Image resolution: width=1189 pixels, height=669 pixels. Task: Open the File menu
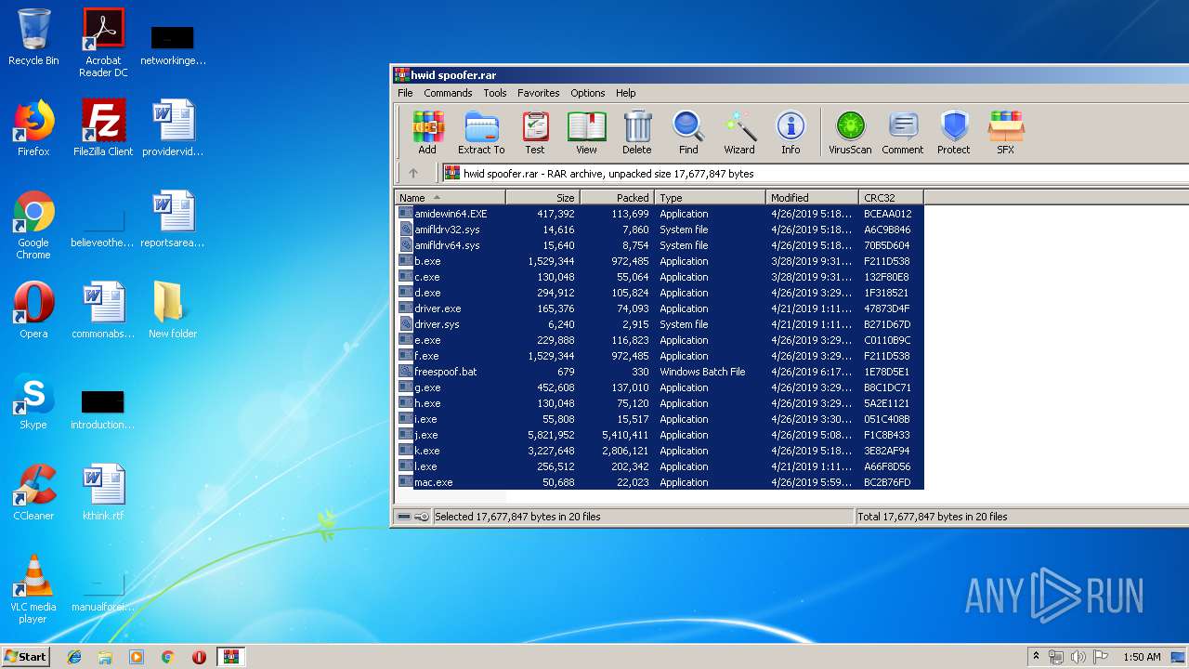(x=405, y=93)
